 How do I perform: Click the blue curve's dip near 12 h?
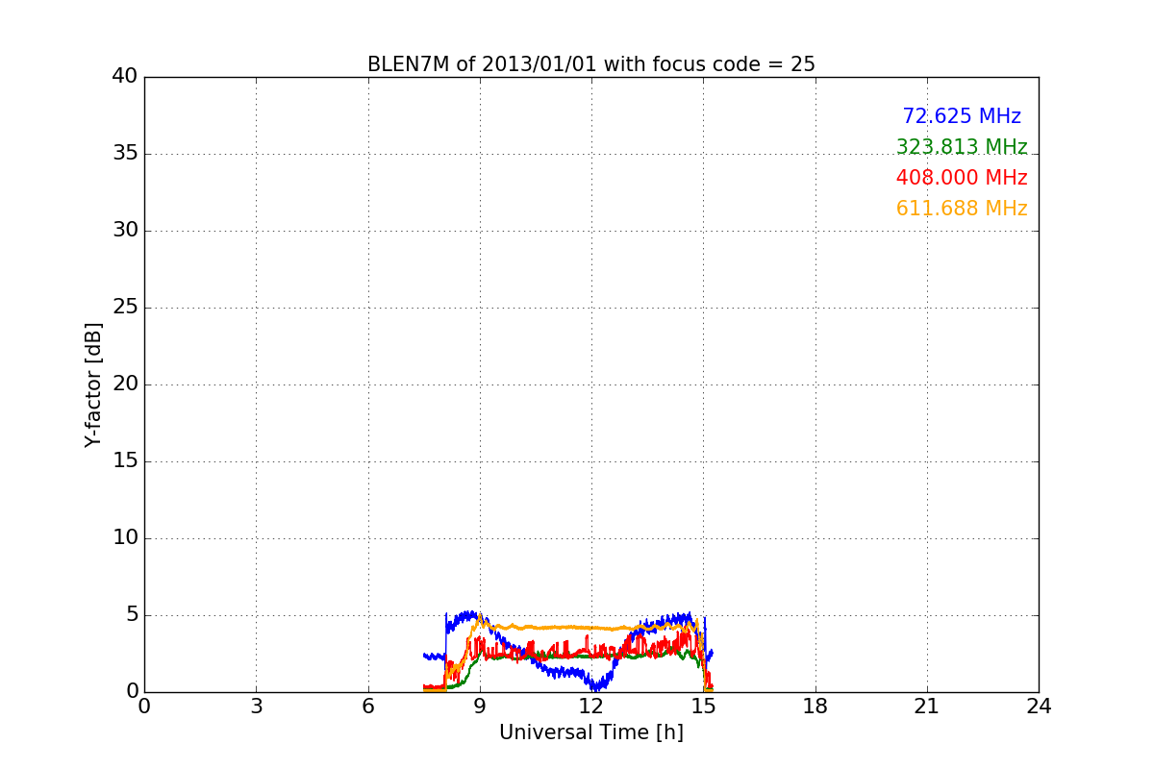tap(596, 685)
